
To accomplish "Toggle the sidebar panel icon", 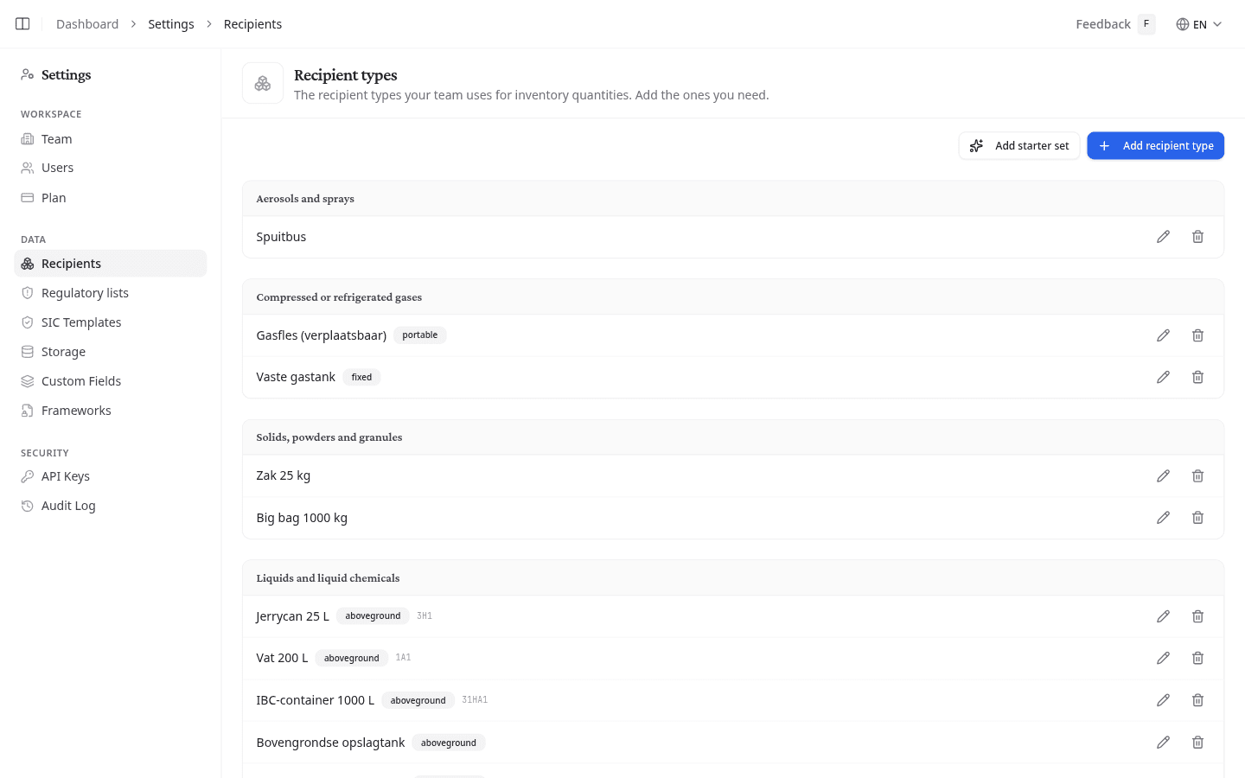I will coord(22,24).
